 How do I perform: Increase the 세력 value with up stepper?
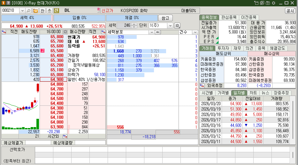134,24
